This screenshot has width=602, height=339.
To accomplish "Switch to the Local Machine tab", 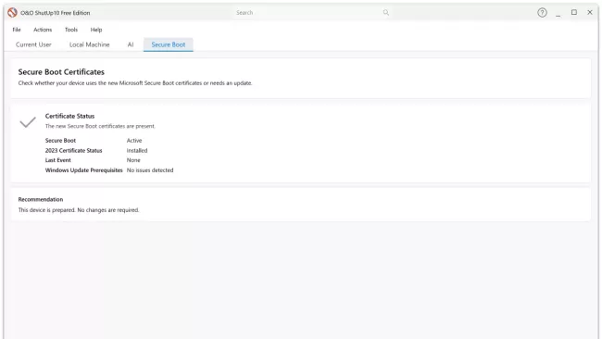I will coord(90,44).
